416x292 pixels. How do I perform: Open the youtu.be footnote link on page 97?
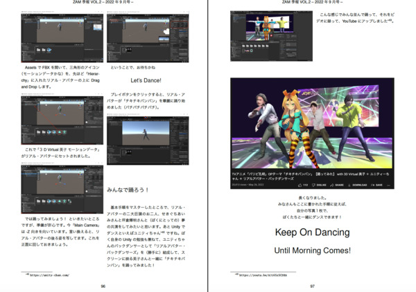pos(263,275)
